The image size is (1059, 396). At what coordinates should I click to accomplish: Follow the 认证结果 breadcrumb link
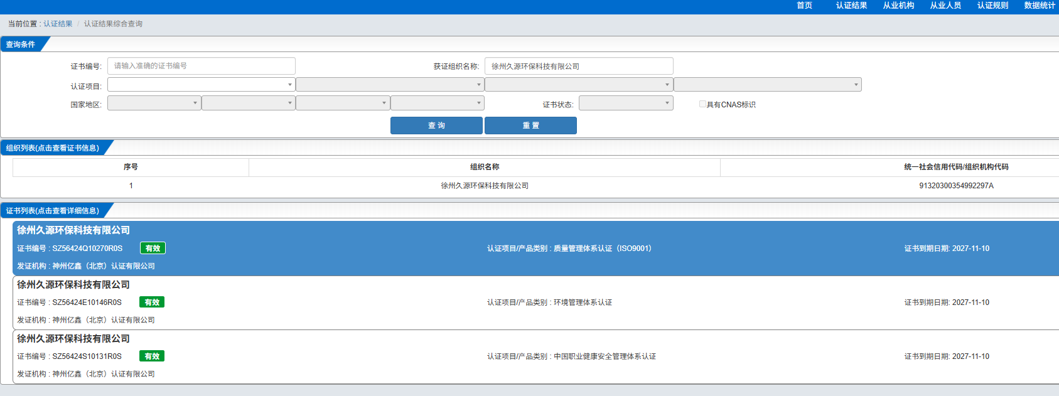click(58, 24)
